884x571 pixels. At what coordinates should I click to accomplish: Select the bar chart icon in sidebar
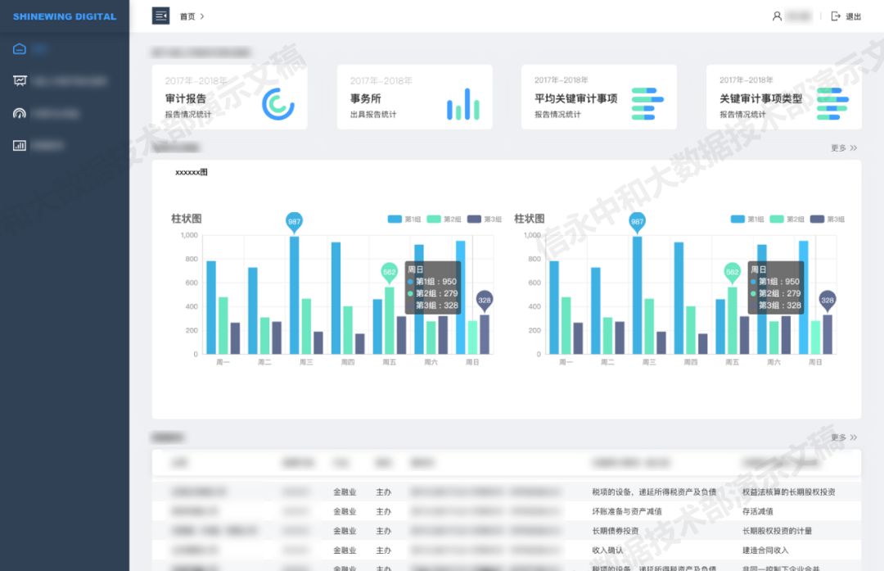pyautogui.click(x=19, y=146)
